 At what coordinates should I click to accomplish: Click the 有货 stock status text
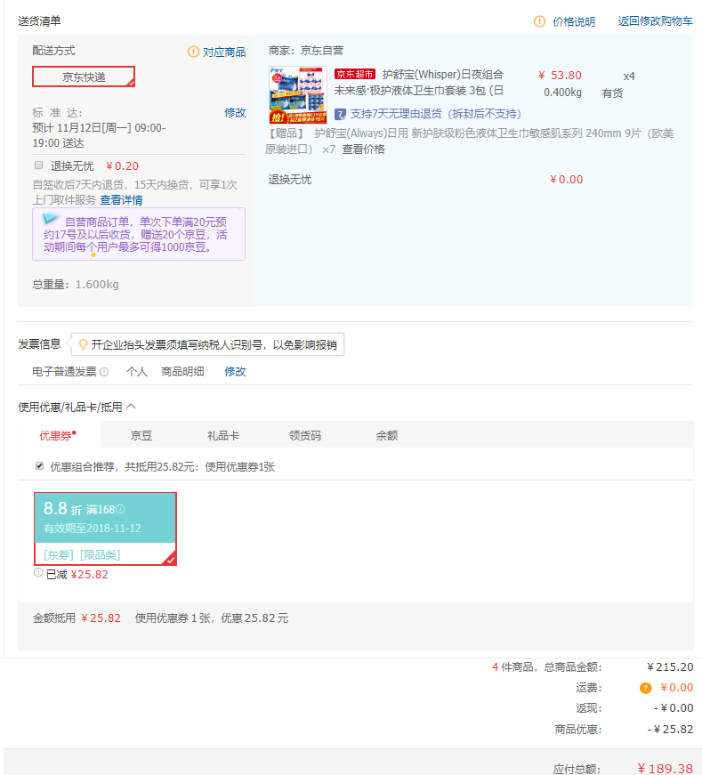click(x=612, y=93)
